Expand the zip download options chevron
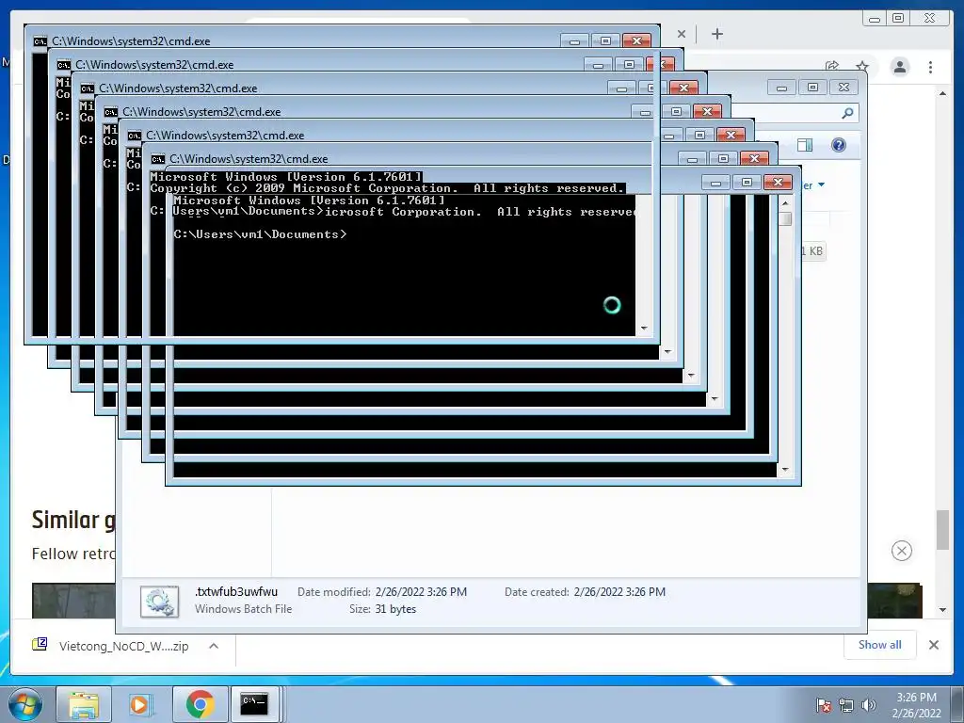 [x=214, y=646]
